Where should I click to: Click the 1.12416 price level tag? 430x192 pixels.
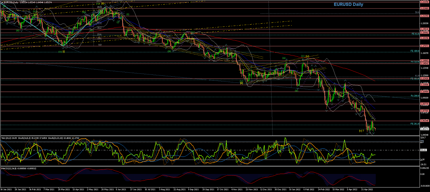click(424, 79)
